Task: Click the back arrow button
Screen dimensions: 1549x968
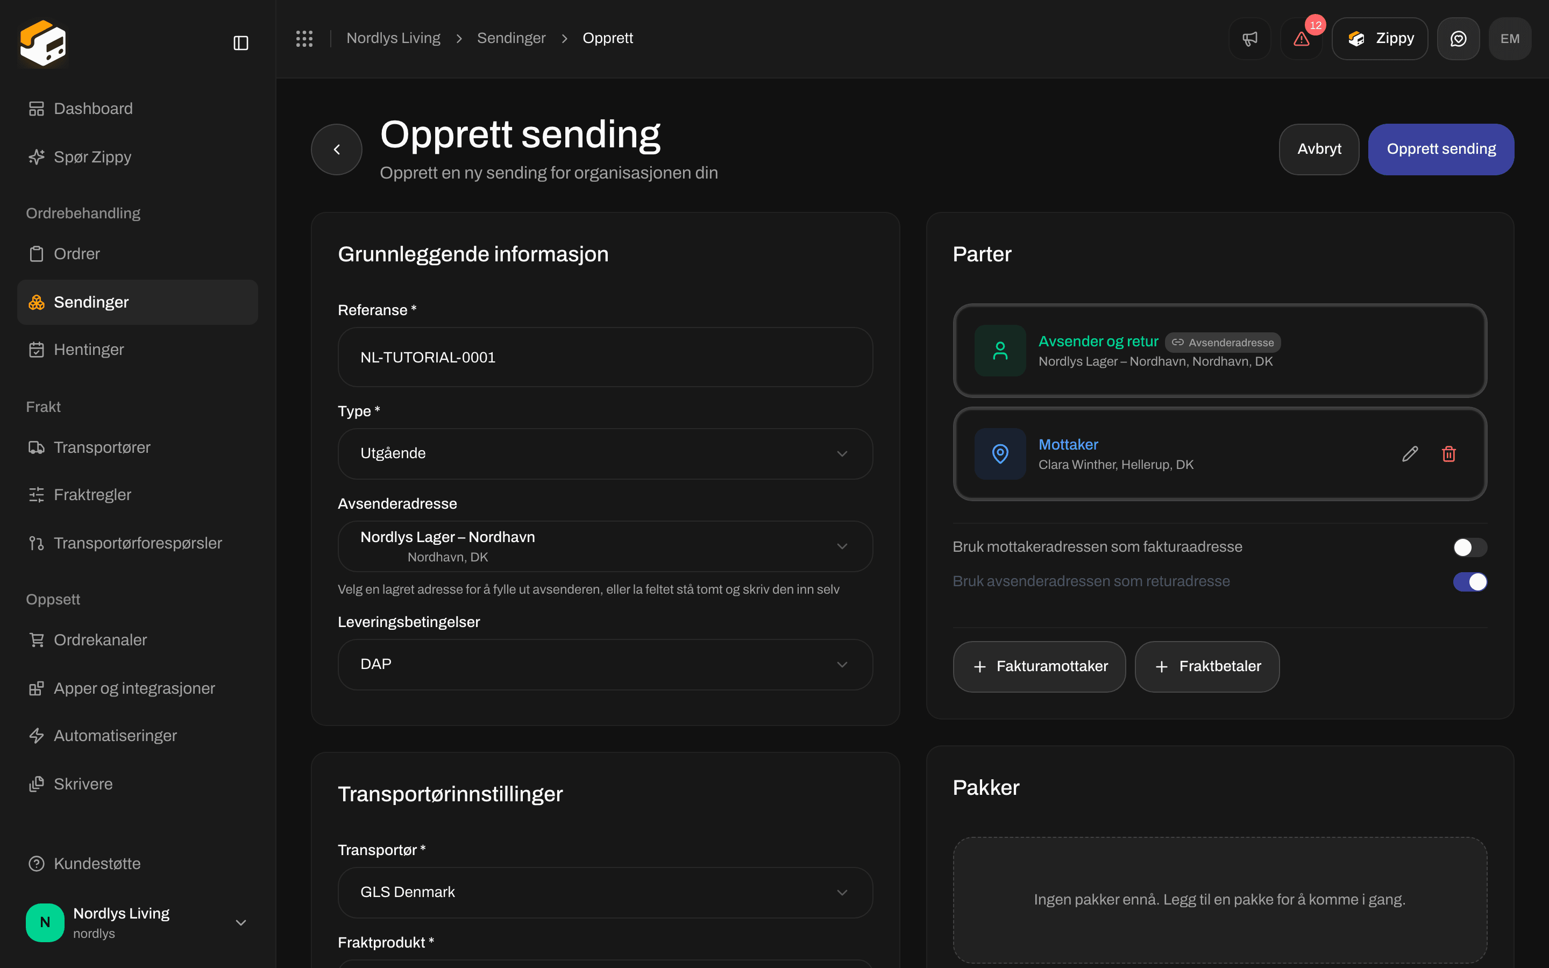Action: pos(337,149)
